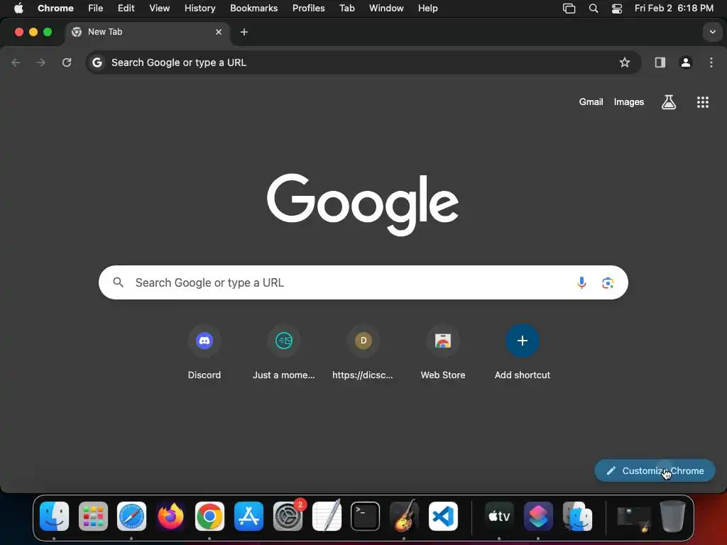Click the Stage Manager menu bar icon

pos(569,9)
